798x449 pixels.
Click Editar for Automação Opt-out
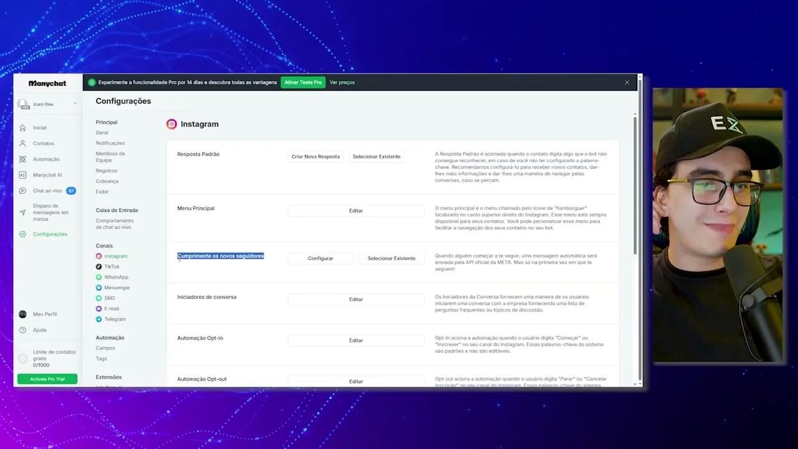(x=356, y=381)
